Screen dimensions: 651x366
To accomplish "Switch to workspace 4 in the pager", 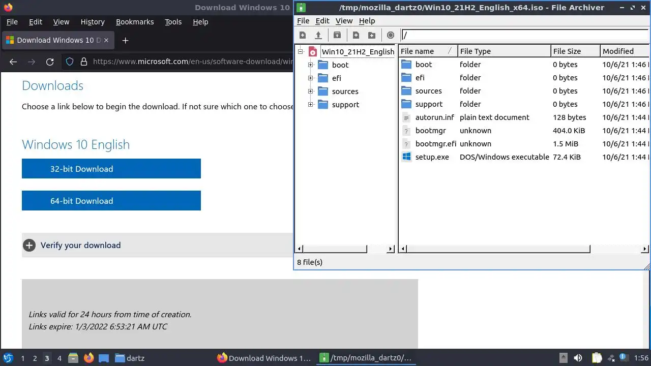I will coord(59,358).
